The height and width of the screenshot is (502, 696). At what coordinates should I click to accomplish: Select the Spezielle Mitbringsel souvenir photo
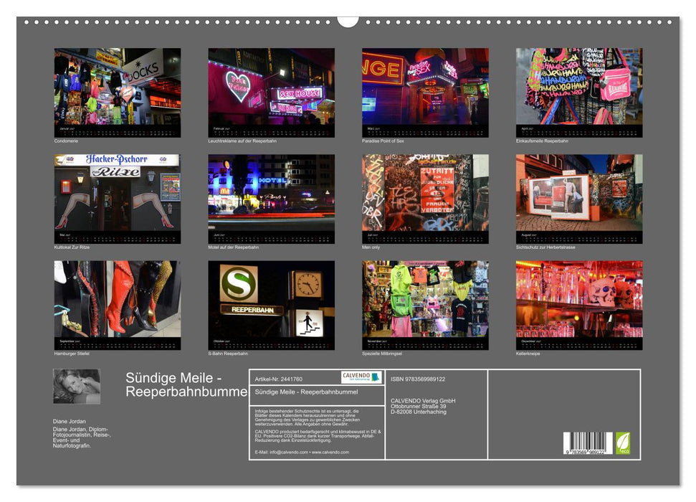point(425,306)
